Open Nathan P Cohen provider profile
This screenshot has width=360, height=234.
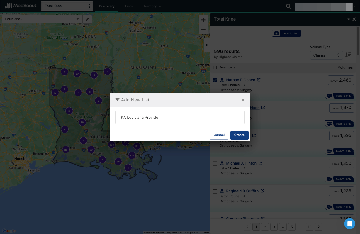(240, 80)
